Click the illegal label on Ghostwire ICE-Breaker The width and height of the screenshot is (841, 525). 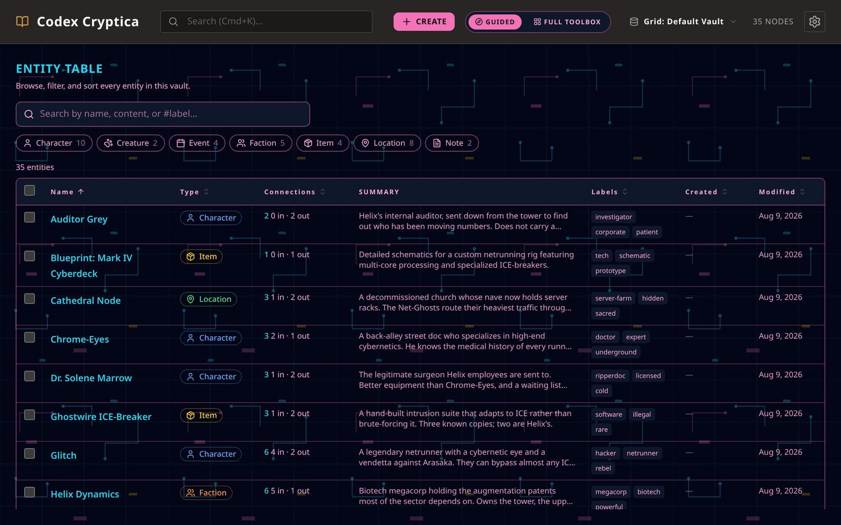point(642,415)
